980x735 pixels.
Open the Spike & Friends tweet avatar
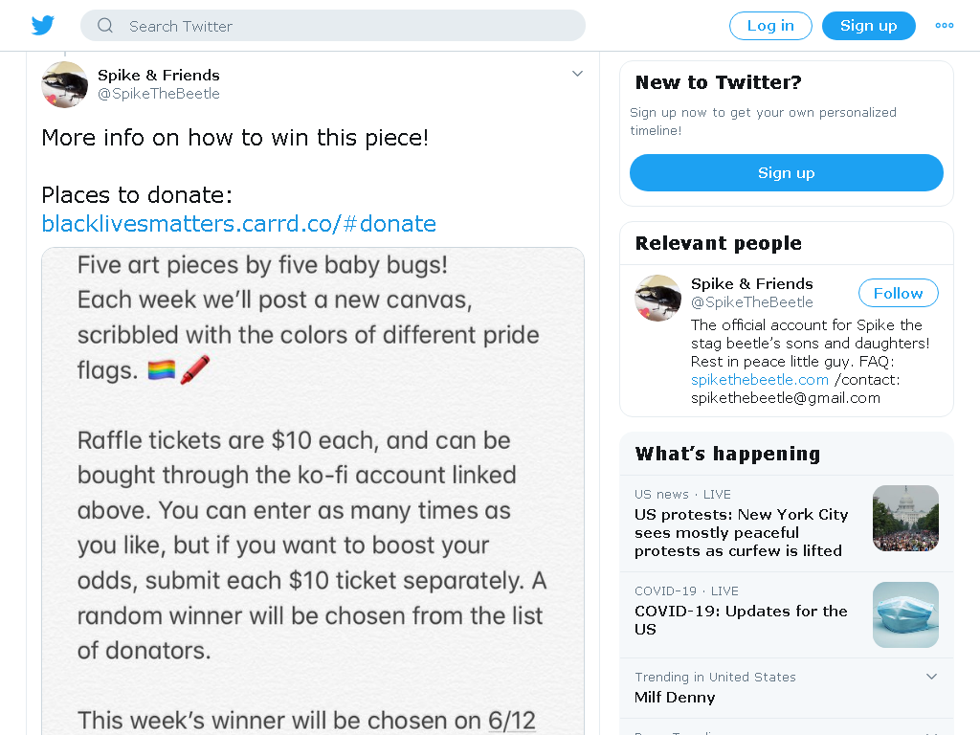click(x=64, y=84)
